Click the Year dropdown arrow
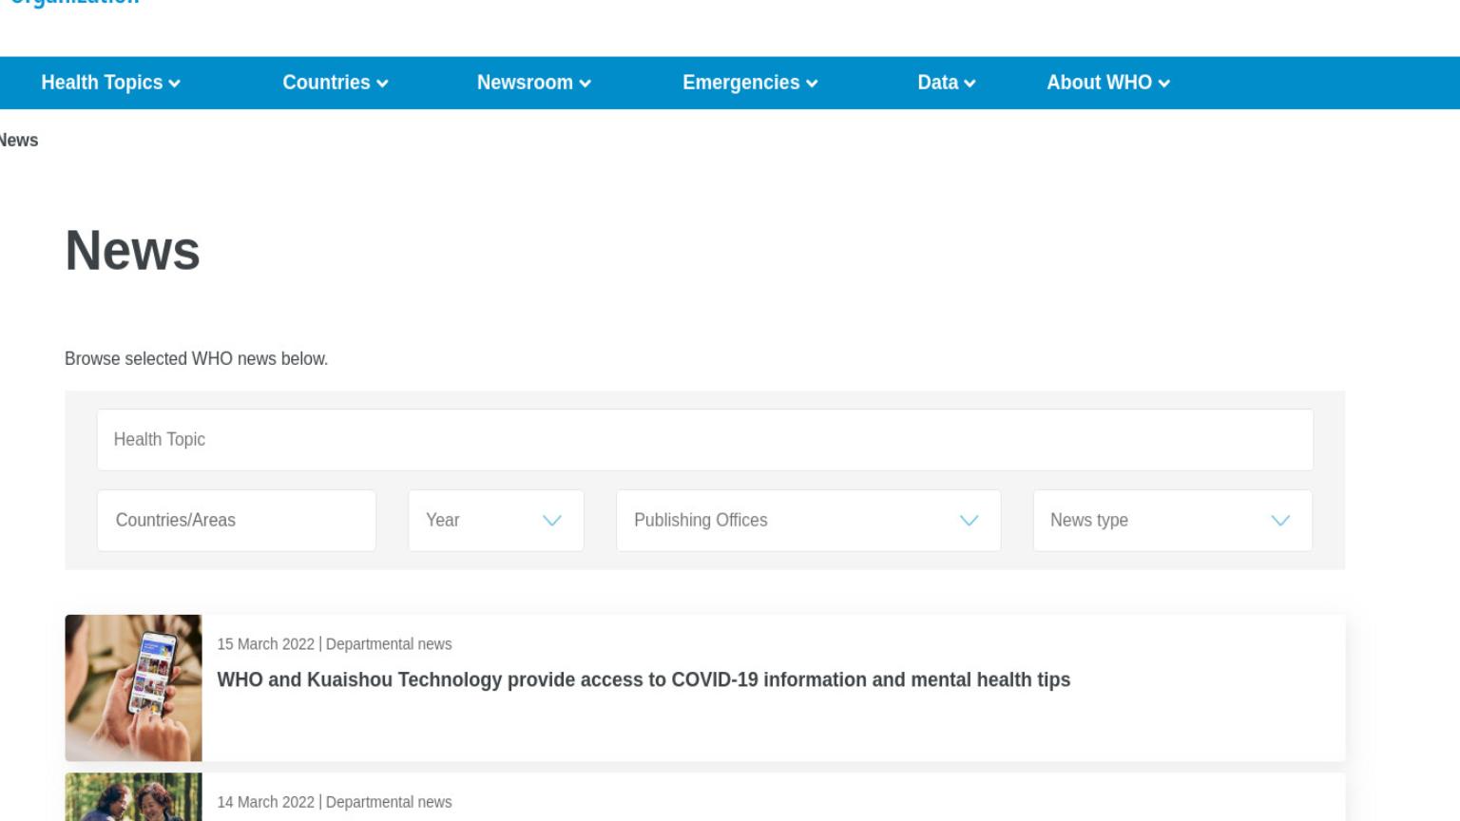 [552, 521]
